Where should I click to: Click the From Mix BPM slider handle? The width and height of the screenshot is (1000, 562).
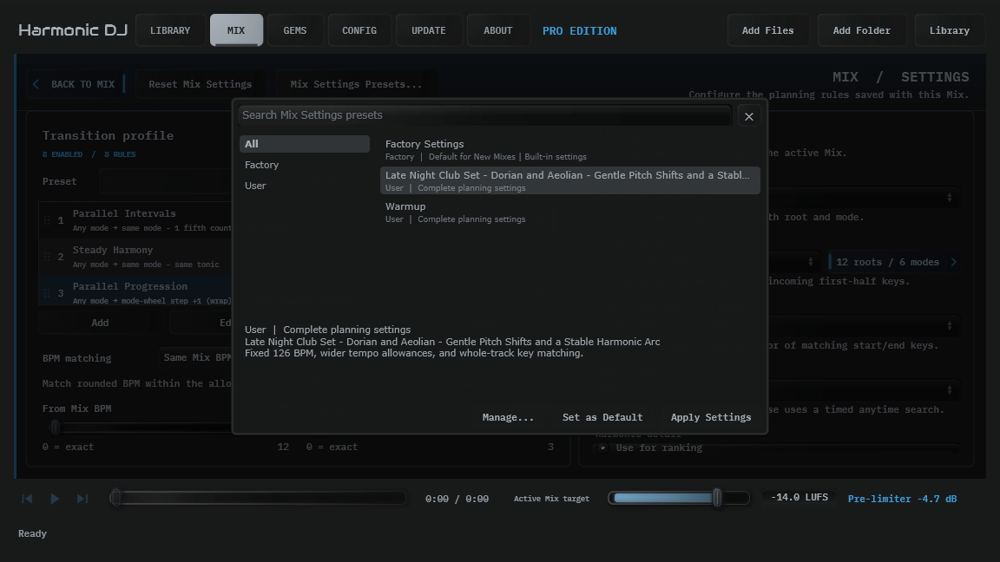56,427
